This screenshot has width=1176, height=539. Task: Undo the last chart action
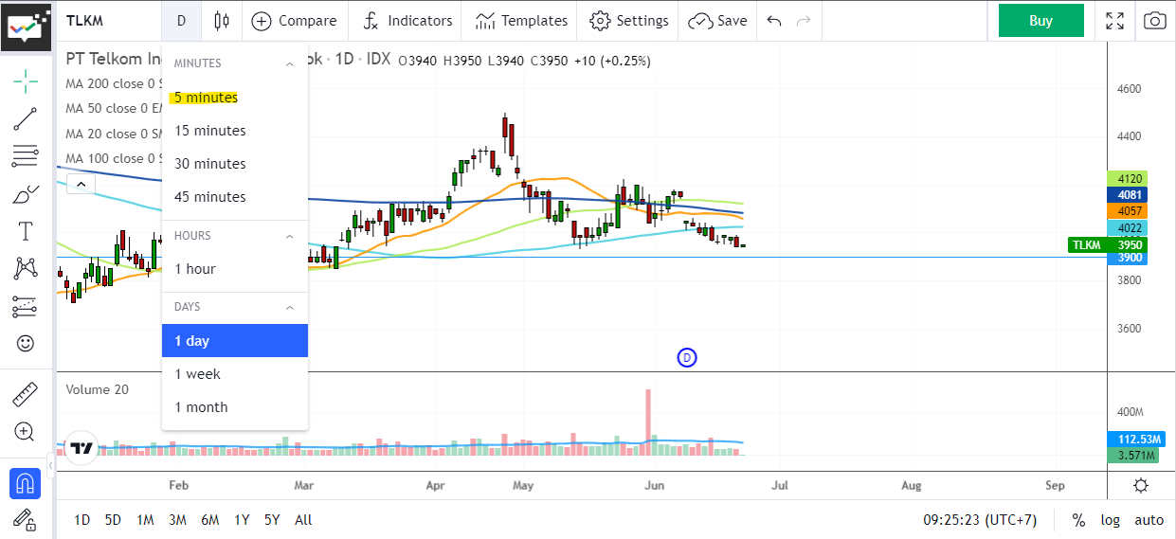point(774,21)
